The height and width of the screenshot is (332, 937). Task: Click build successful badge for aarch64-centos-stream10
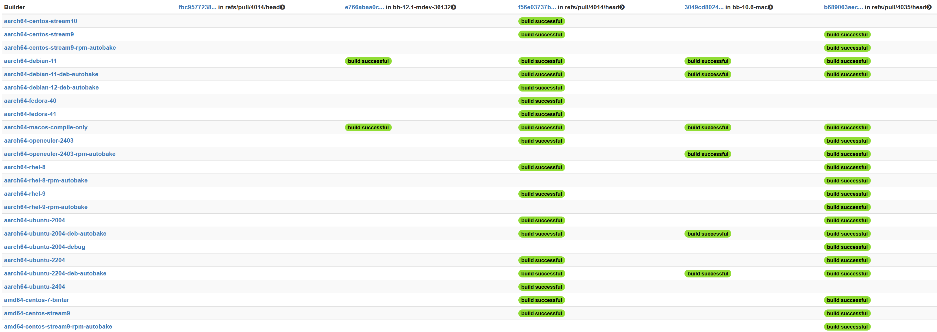(x=542, y=21)
